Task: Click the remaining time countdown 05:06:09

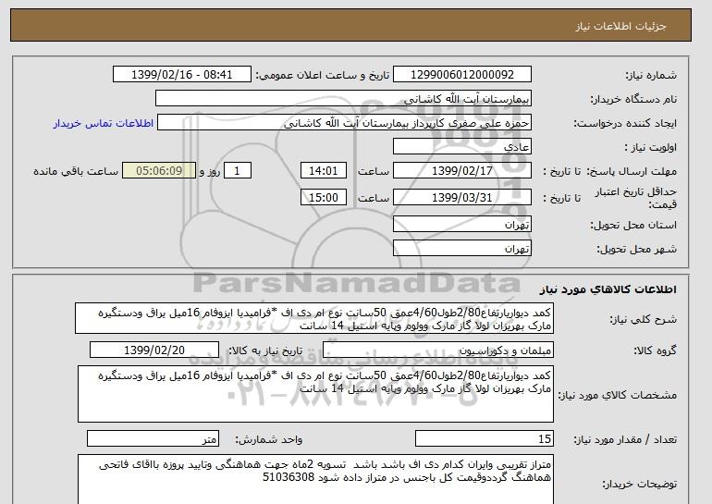Action: tap(159, 171)
